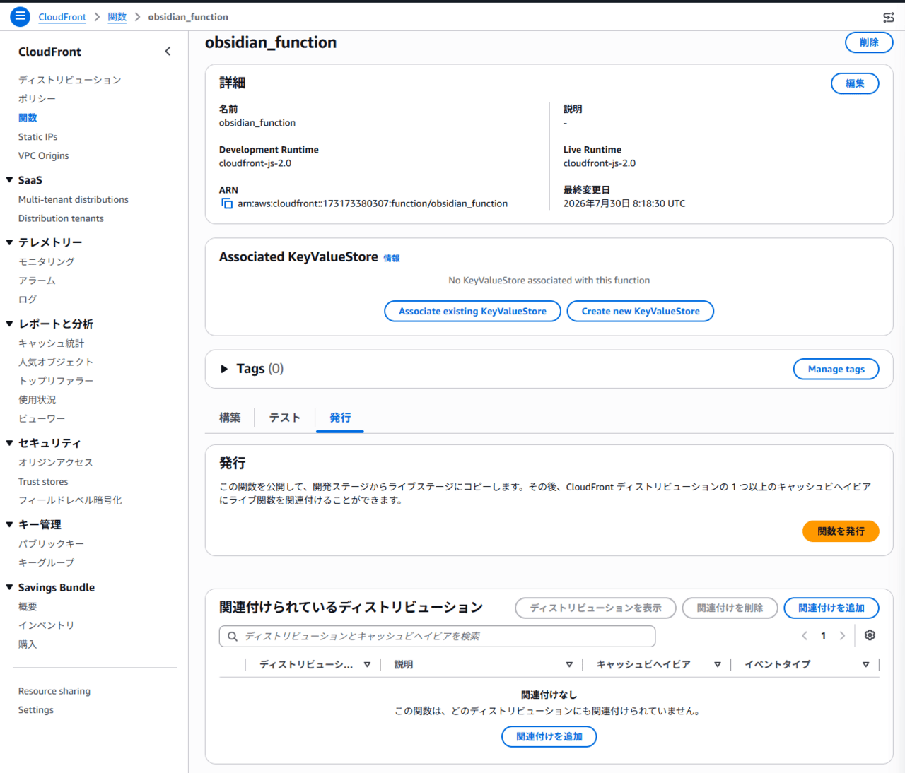Open Settings in sidebar
The image size is (905, 773).
pyautogui.click(x=36, y=710)
